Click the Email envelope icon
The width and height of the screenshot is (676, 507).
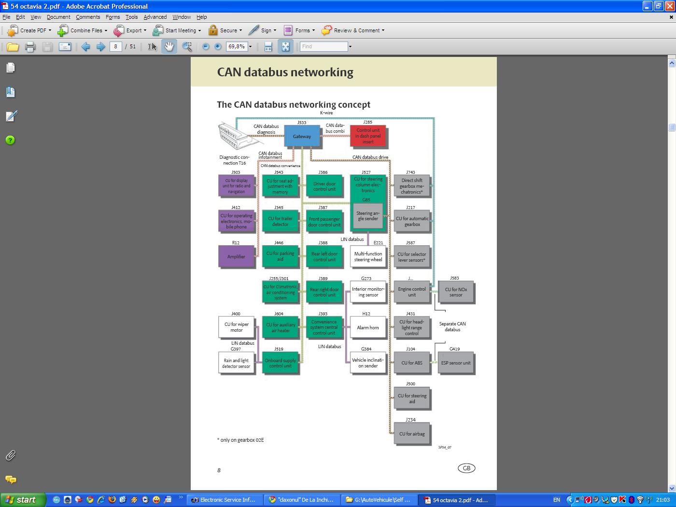pyautogui.click(x=65, y=47)
